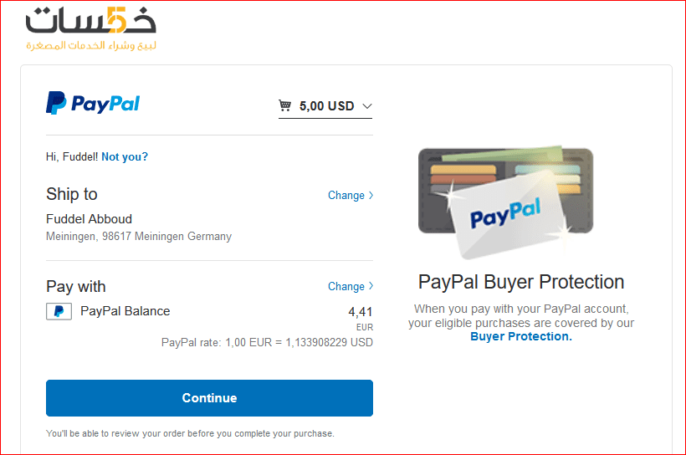The width and height of the screenshot is (686, 455).
Task: Click the PayPal Balance card icon
Action: pyautogui.click(x=59, y=311)
